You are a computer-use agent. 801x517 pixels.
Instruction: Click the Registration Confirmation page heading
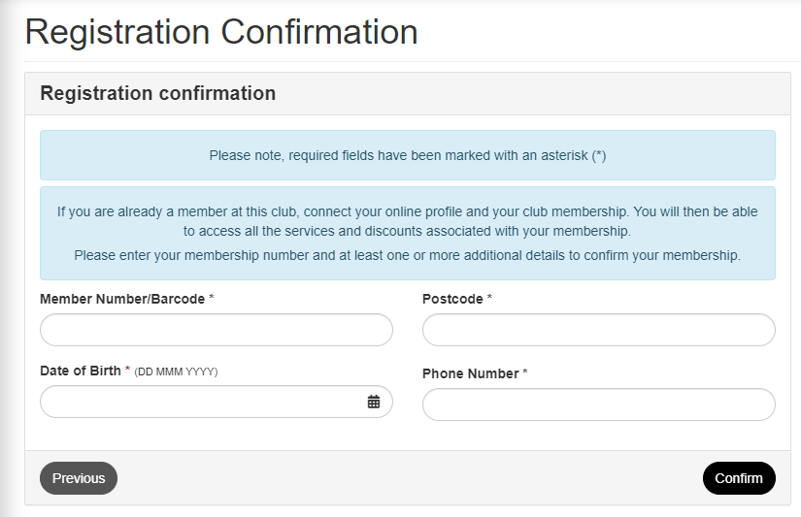click(221, 32)
